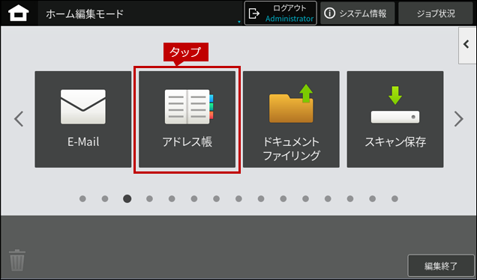Expand the side panel chevron tab
Screen dimensions: 477x280
(467, 45)
